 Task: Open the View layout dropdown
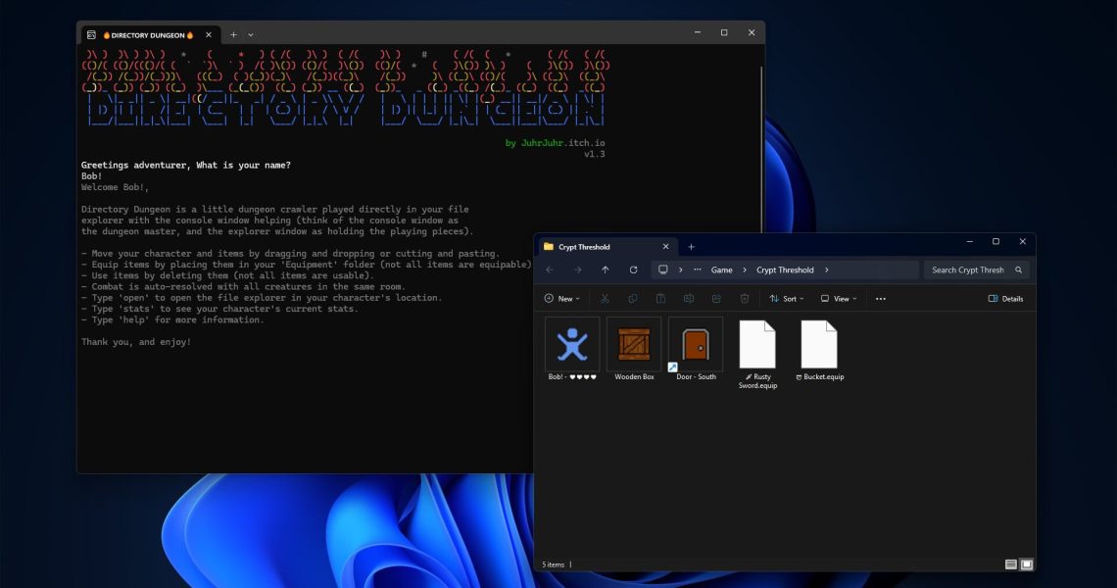coord(839,299)
